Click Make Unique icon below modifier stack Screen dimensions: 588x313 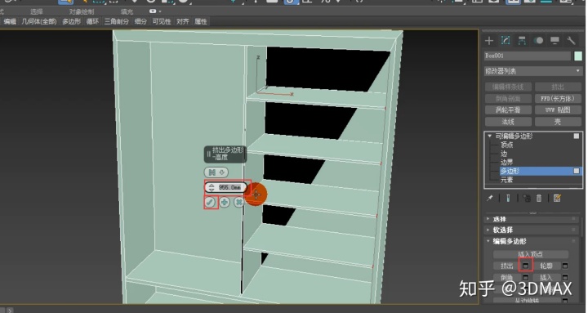[527, 198]
